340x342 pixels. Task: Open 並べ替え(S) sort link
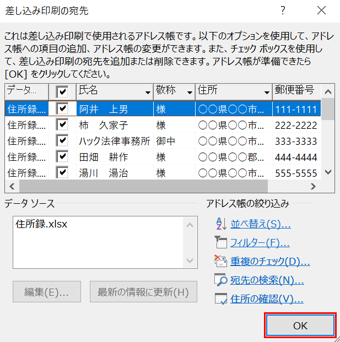coord(261,224)
